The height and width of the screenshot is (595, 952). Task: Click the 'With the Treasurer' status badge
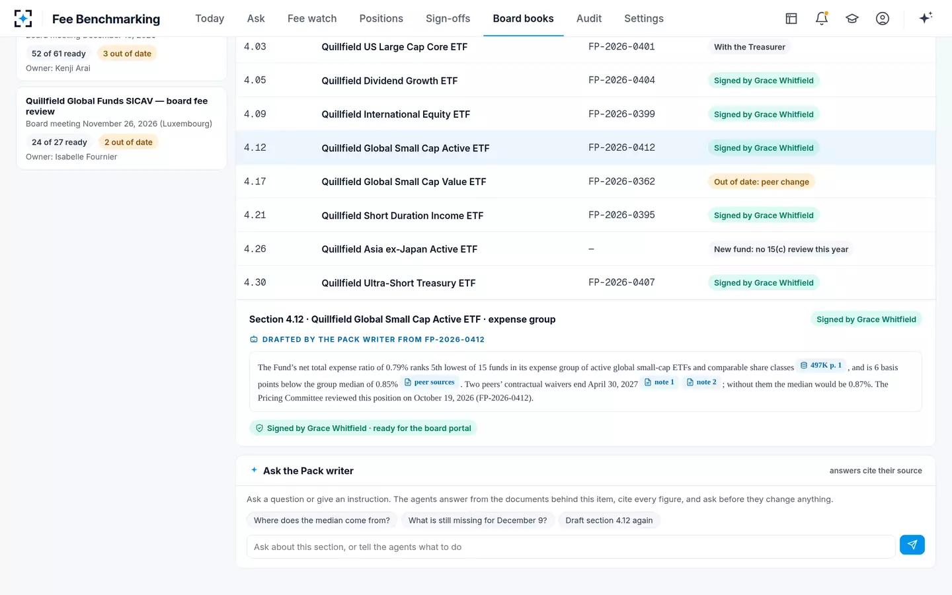coord(750,47)
